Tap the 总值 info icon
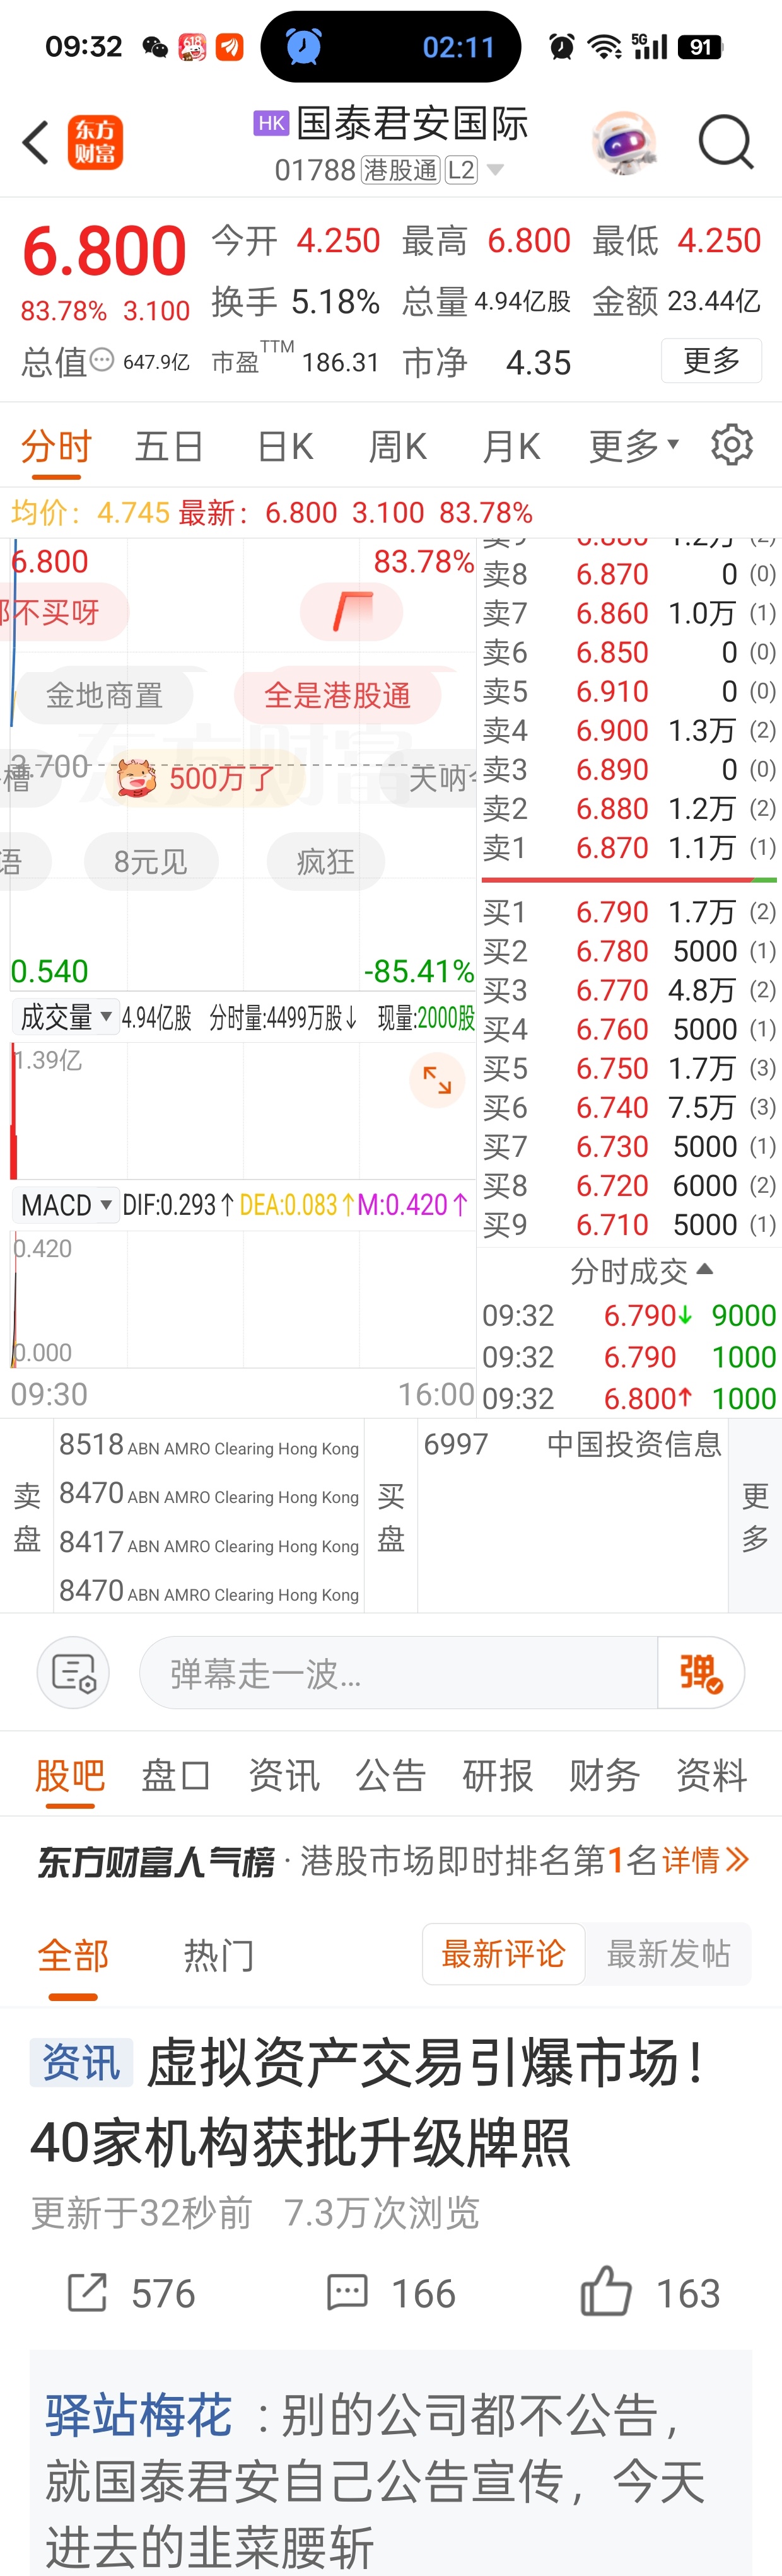 tap(102, 360)
